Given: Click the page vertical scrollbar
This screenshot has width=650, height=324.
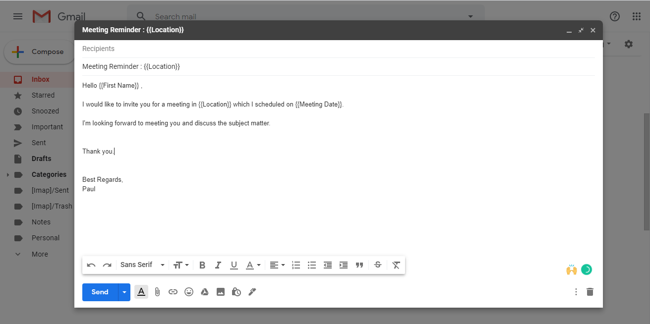Looking at the screenshot, I should tap(647, 171).
